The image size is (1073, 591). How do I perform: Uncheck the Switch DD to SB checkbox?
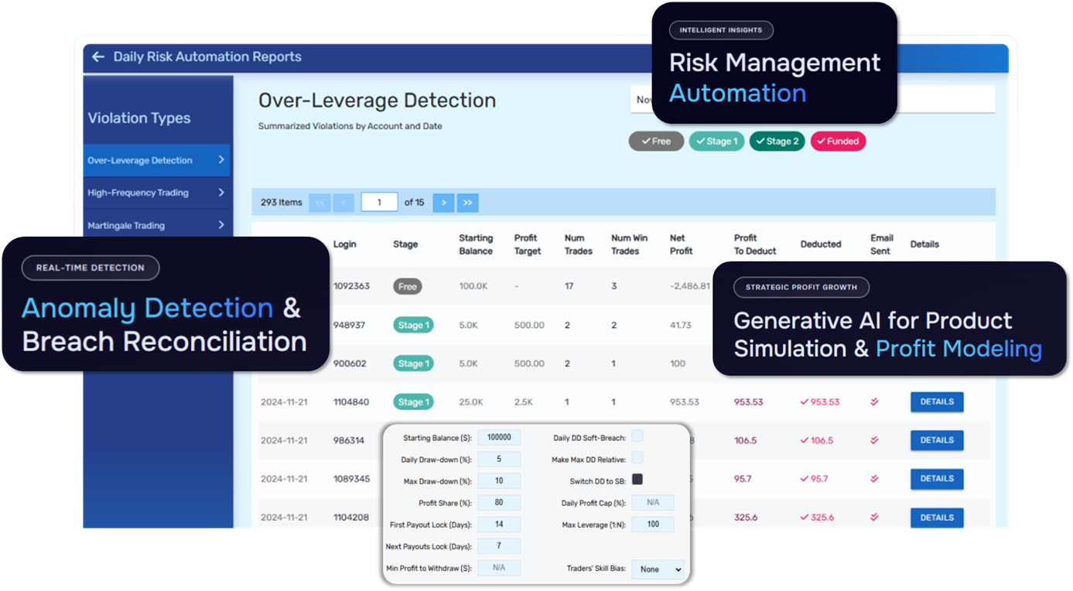[637, 480]
